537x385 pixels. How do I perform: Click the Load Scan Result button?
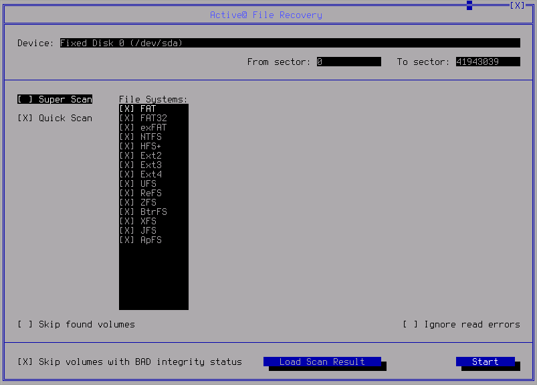pos(322,362)
